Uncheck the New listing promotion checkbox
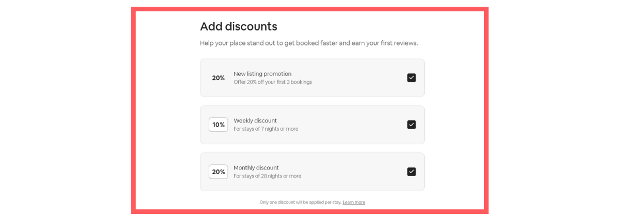This screenshot has height=218, width=620. (411, 77)
